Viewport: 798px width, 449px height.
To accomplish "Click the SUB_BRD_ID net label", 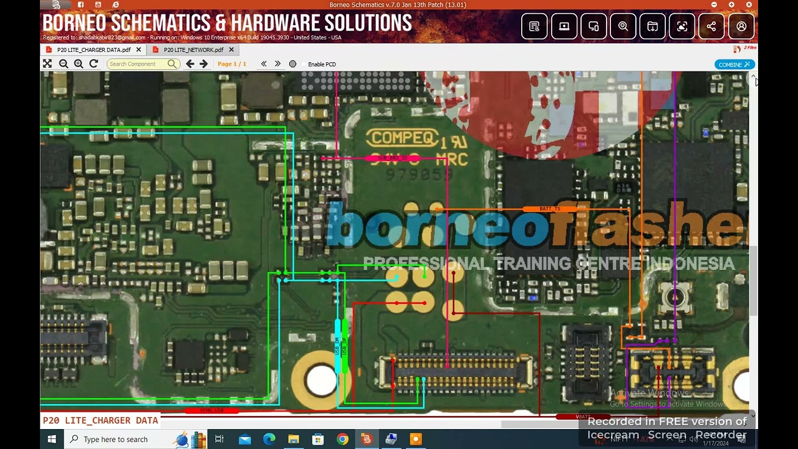I will click(x=392, y=158).
